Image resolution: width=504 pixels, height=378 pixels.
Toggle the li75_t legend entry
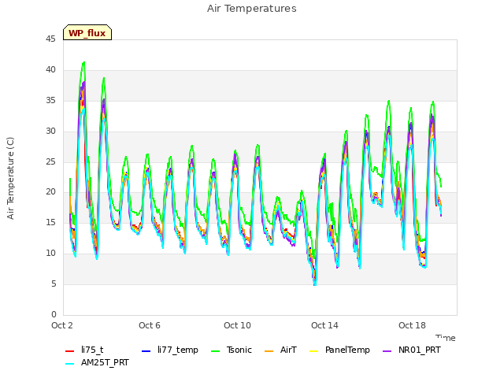click(x=84, y=350)
